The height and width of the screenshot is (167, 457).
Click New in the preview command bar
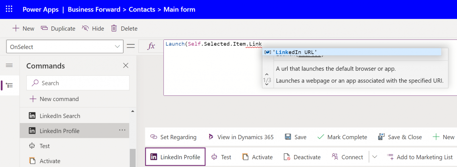(444, 137)
